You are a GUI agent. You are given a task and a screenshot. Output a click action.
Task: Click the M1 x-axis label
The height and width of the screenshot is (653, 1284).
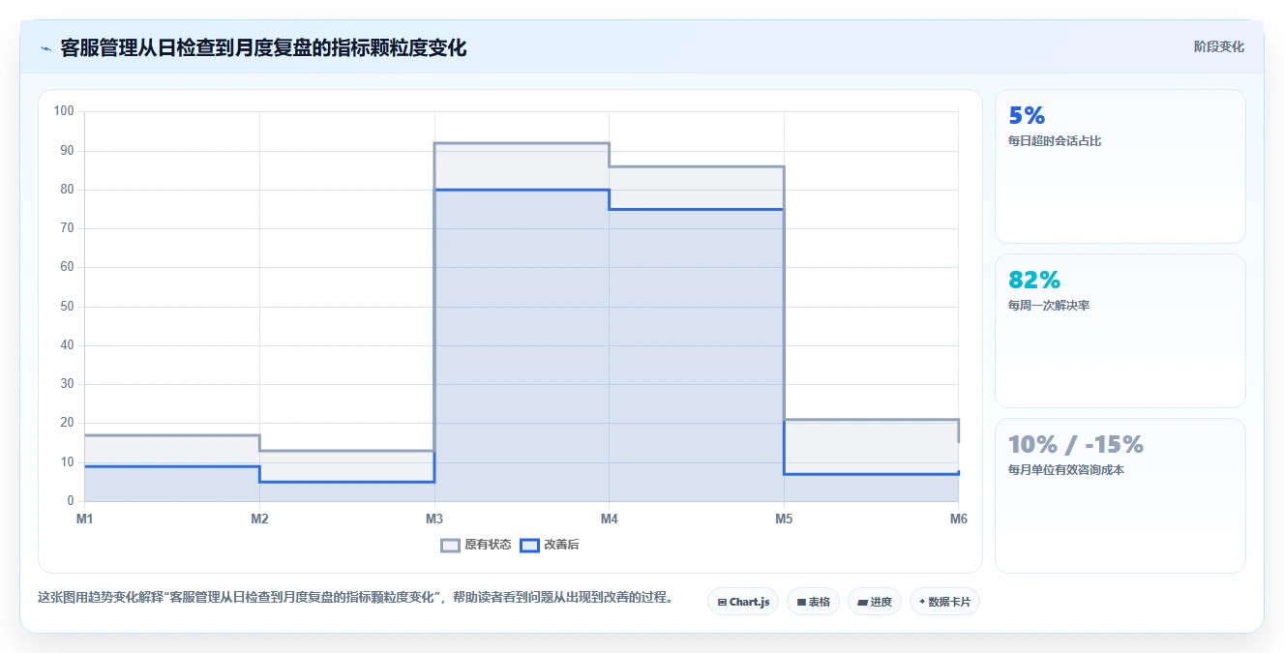click(85, 519)
